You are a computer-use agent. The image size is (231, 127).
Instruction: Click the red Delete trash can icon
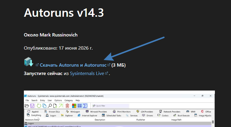[67, 106]
